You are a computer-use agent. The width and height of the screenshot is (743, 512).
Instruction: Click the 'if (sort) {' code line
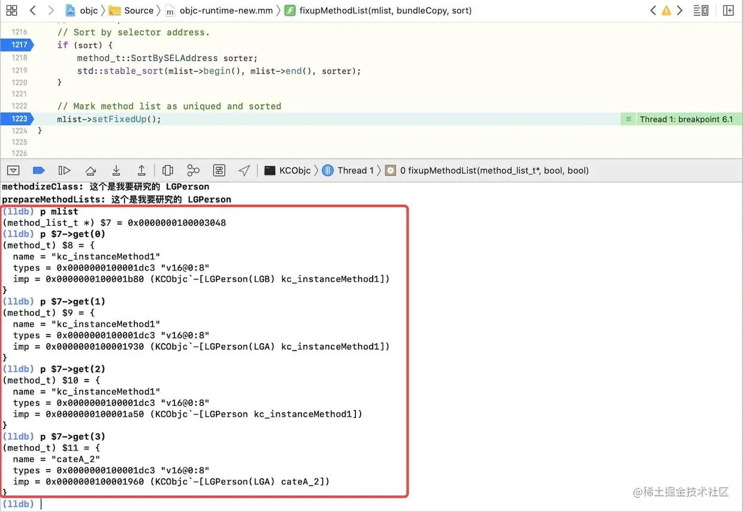point(85,46)
